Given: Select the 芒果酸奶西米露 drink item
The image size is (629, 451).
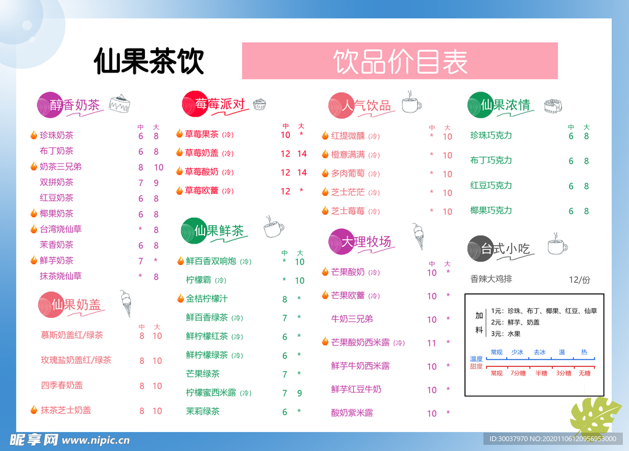Looking at the screenshot, I should [361, 342].
